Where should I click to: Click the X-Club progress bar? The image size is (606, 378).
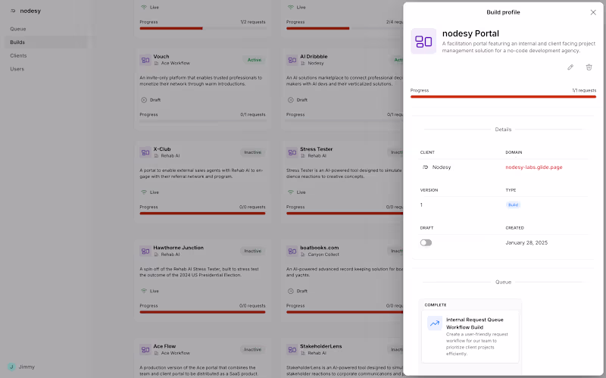pyautogui.click(x=202, y=214)
